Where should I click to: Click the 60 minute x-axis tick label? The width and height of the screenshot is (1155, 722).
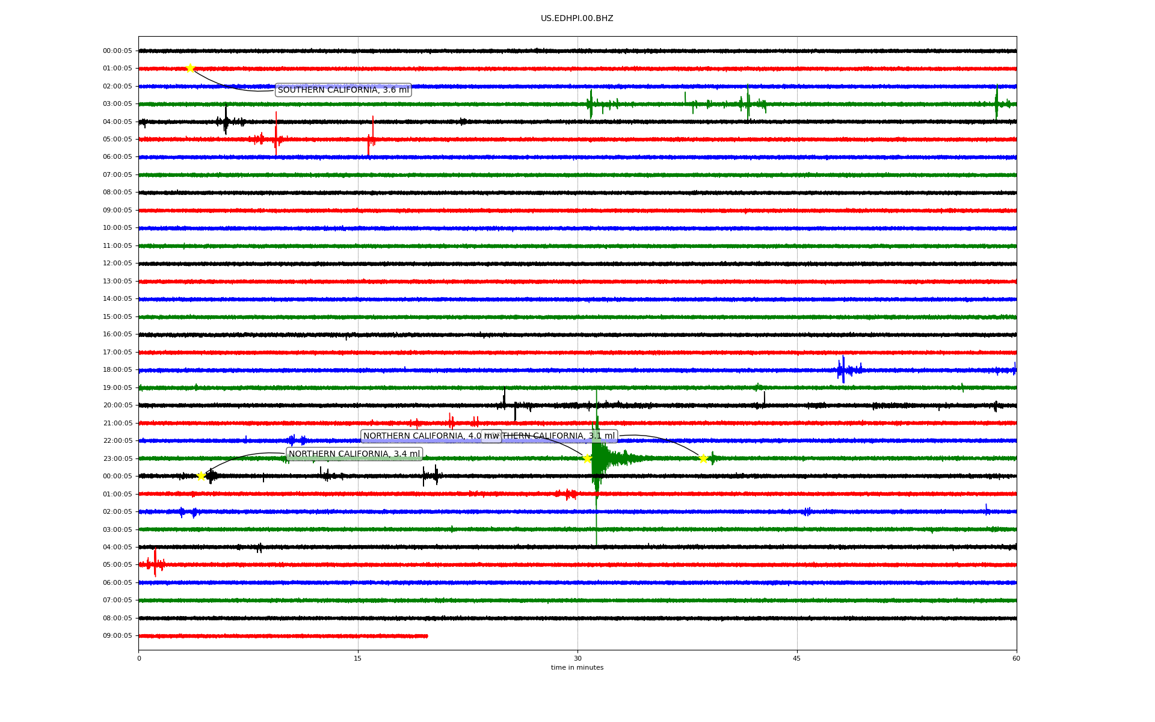click(1016, 658)
